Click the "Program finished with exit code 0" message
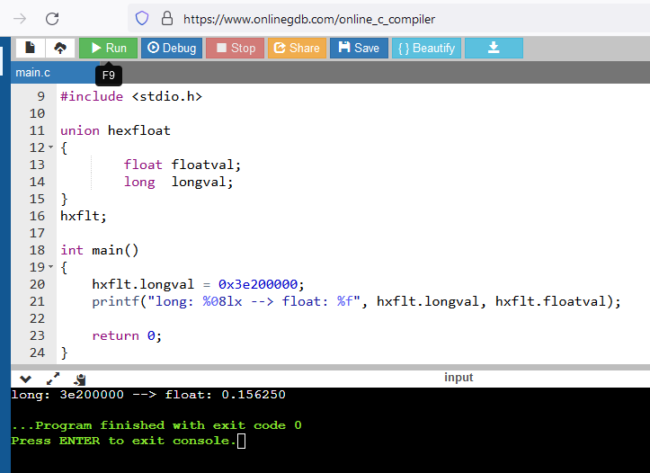 tap(156, 425)
